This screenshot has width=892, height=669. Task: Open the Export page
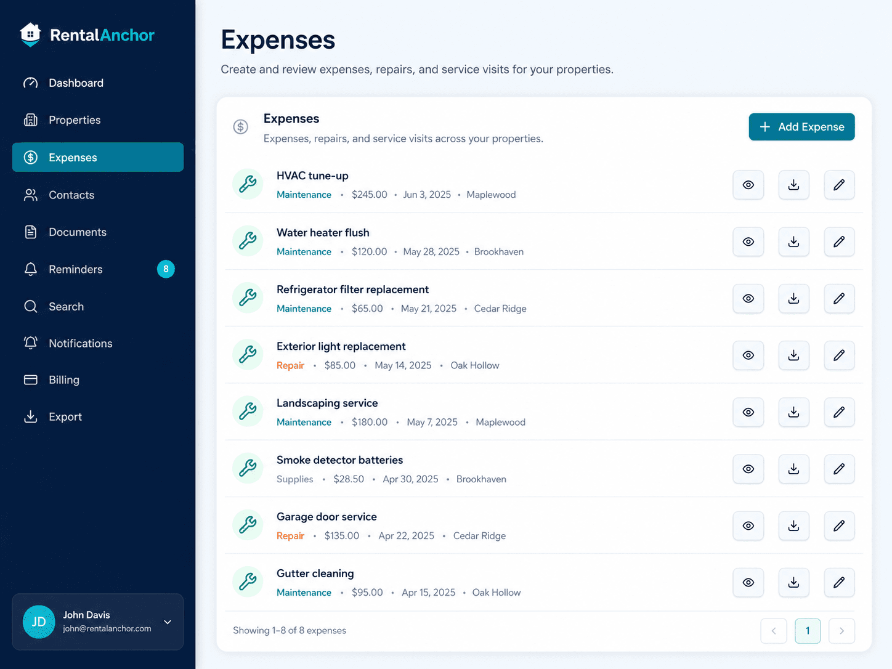pyautogui.click(x=98, y=416)
